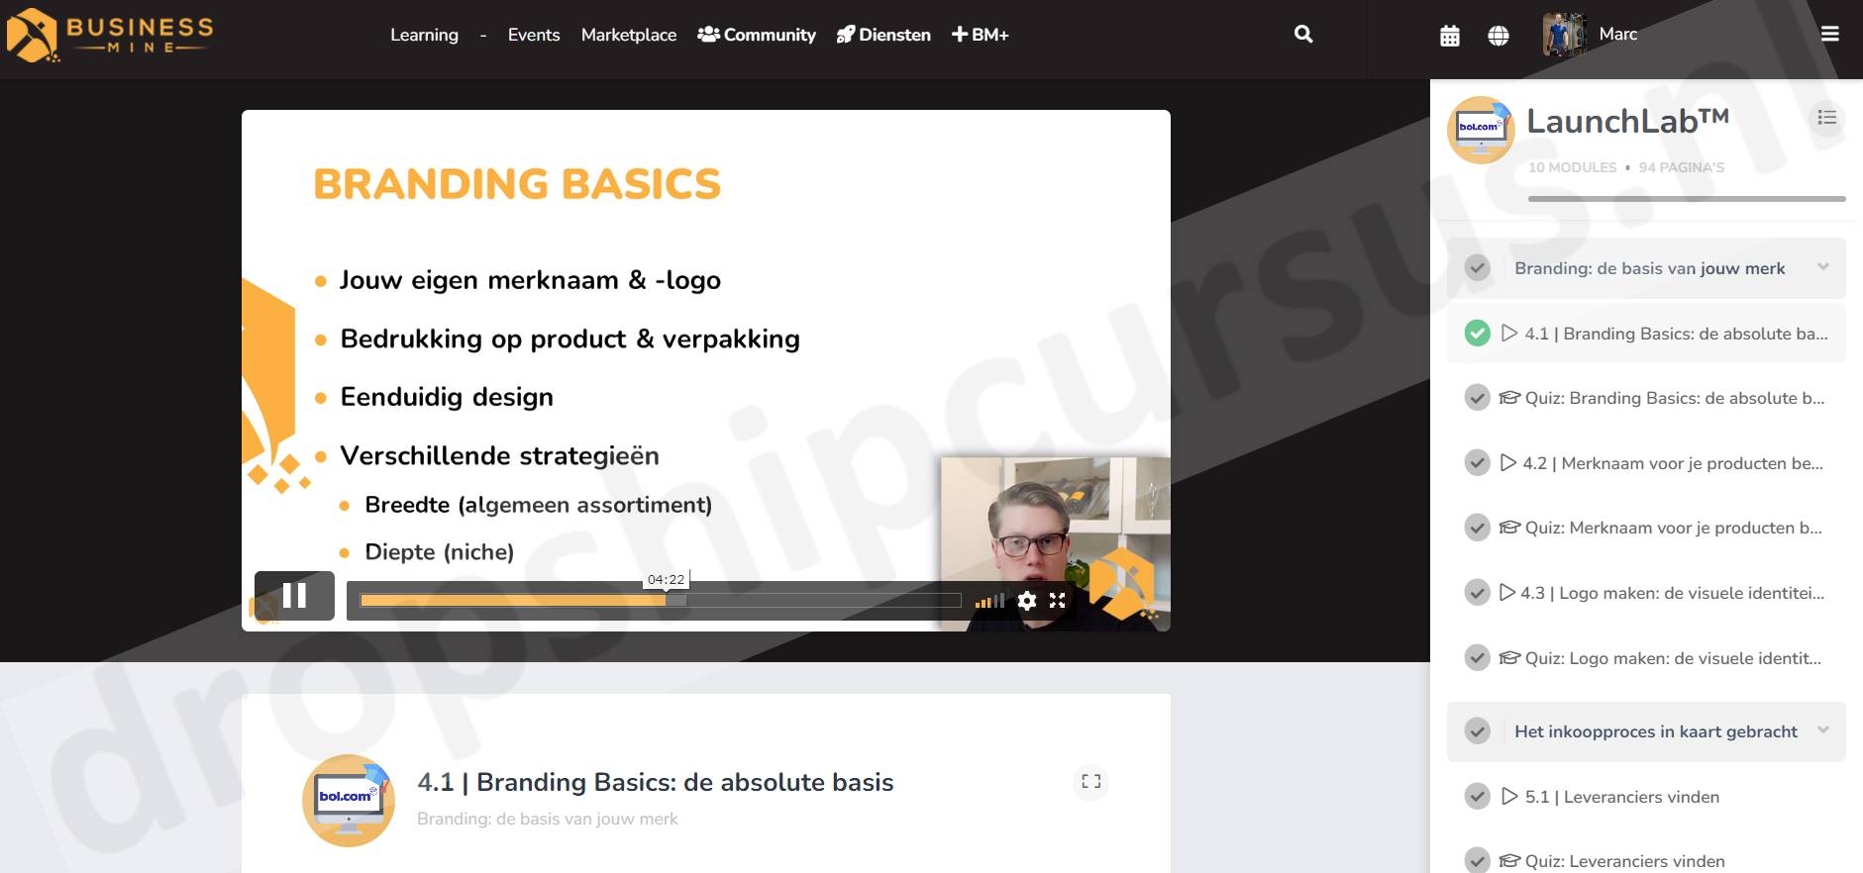Open lesson 4.3 Logo maken
The width and height of the screenshot is (1863, 873).
1673,593
